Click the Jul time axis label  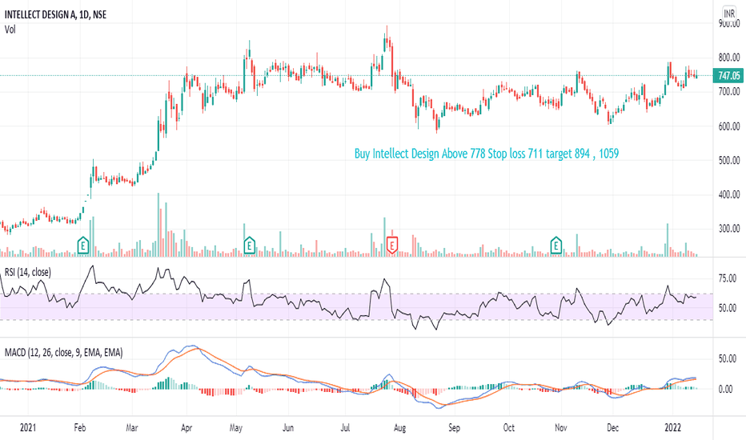coord(346,428)
